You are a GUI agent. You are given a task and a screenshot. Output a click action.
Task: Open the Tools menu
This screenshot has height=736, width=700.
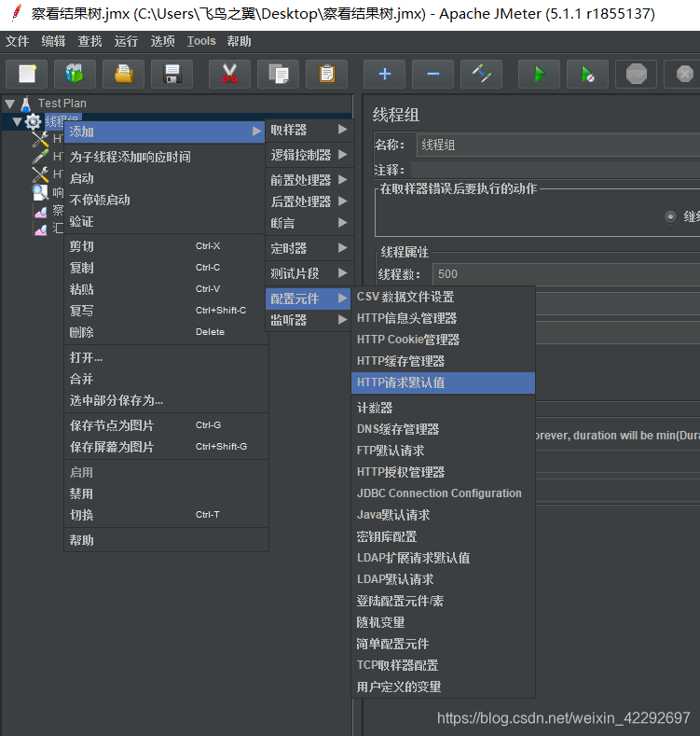[x=201, y=41]
